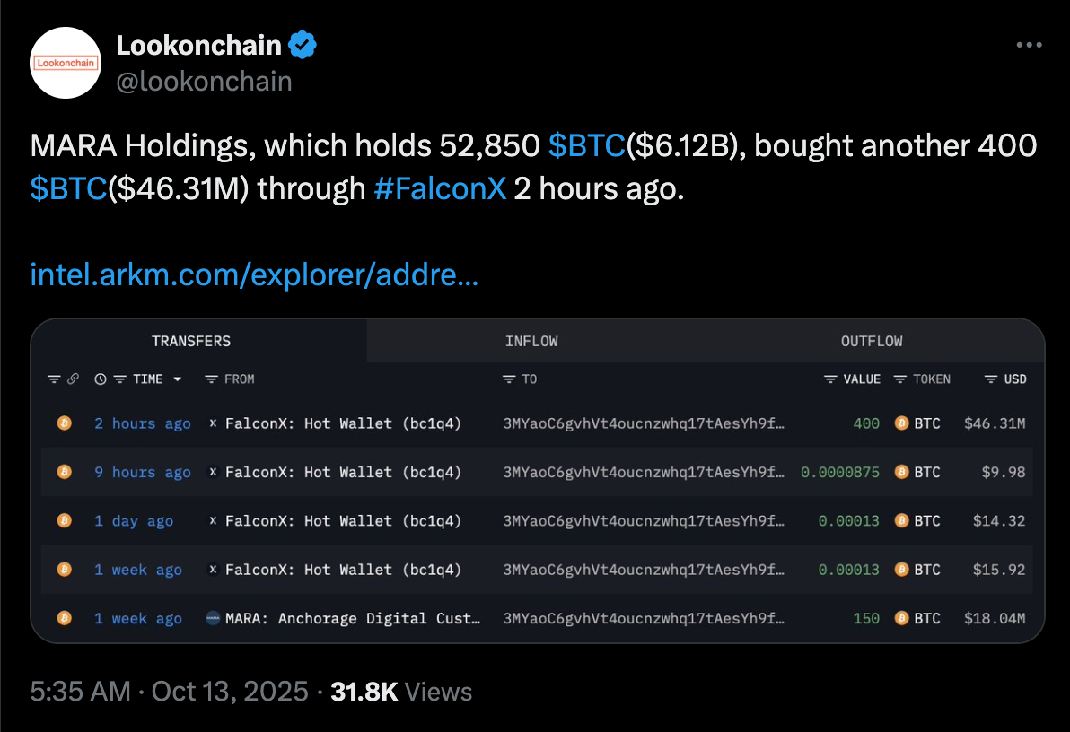Switch to the OUTFLOW tab
The width and height of the screenshot is (1070, 732).
(x=872, y=341)
